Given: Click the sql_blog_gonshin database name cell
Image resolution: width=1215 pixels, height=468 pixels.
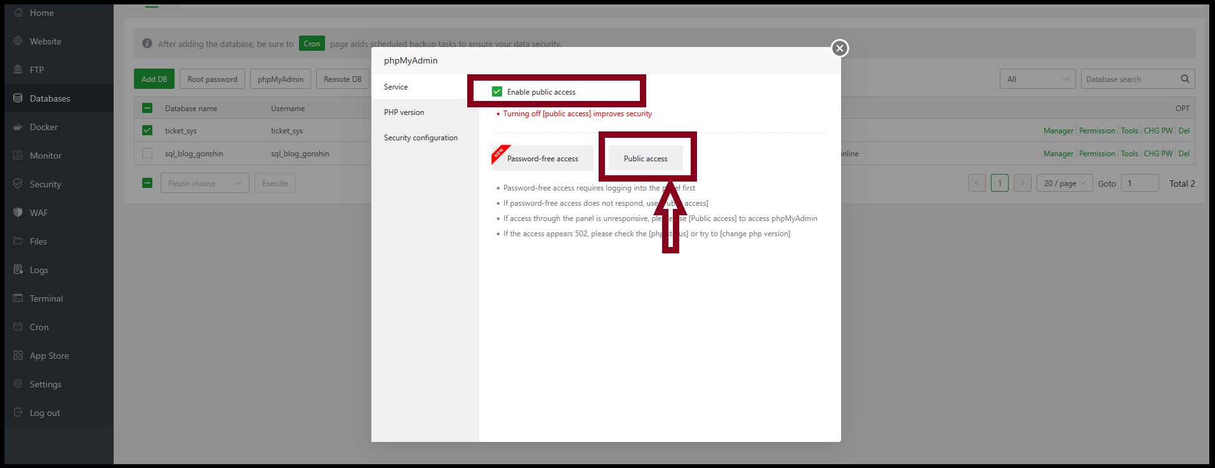Looking at the screenshot, I should point(194,154).
